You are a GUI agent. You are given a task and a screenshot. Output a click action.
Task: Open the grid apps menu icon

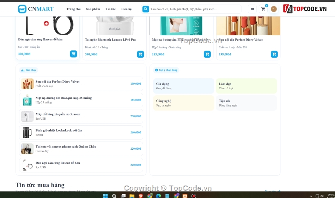pos(252,9)
